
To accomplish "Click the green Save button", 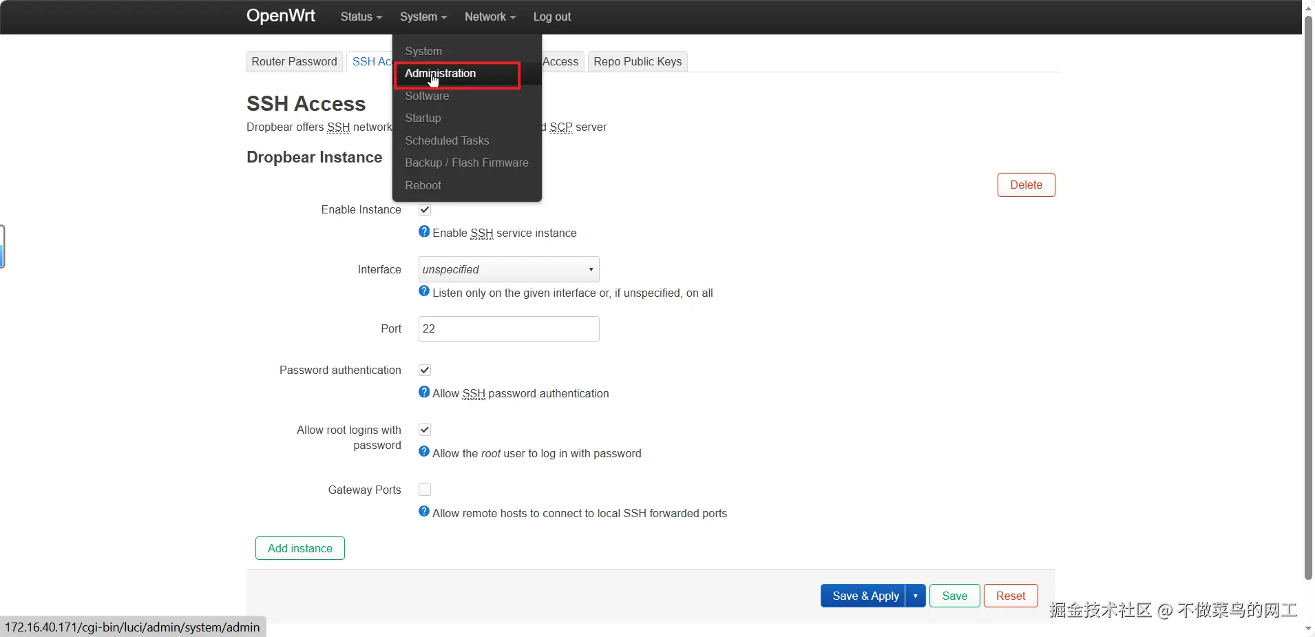I will [x=954, y=596].
